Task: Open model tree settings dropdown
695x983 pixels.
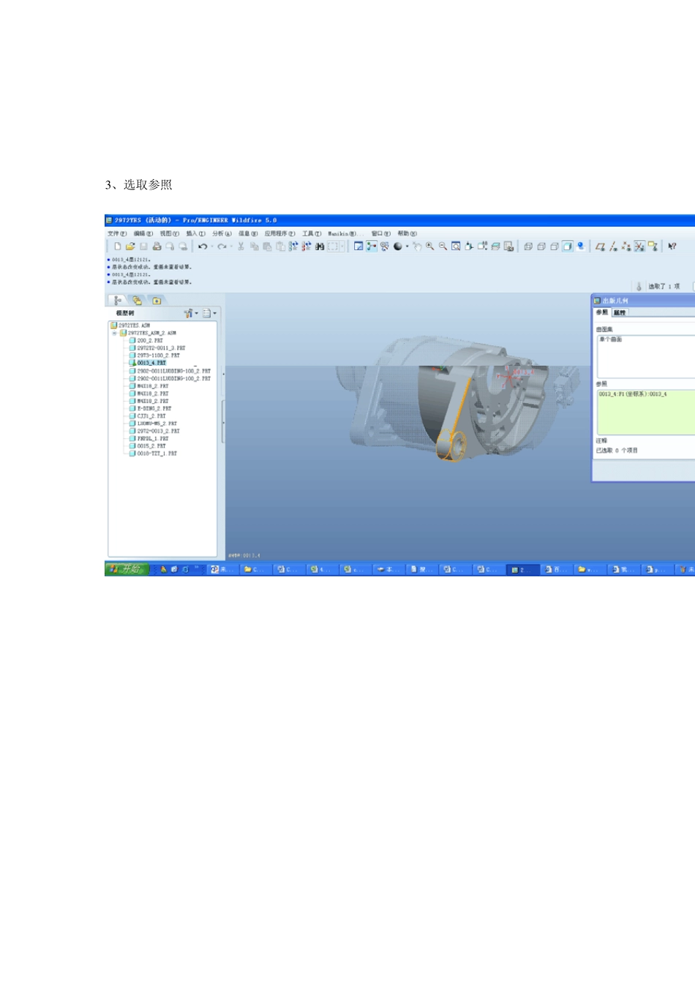Action: tap(191, 313)
